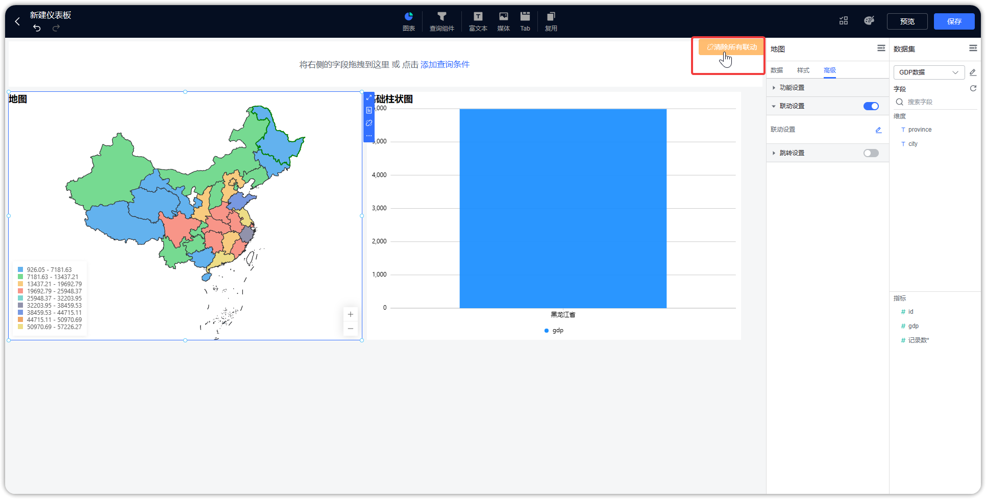Click the 添加查询条件 link
The width and height of the screenshot is (986, 499).
tap(445, 64)
